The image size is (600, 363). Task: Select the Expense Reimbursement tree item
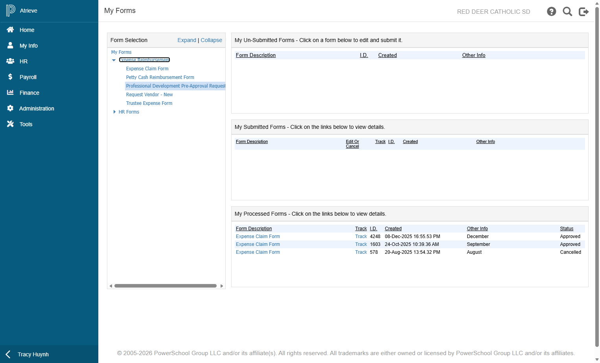tap(144, 60)
